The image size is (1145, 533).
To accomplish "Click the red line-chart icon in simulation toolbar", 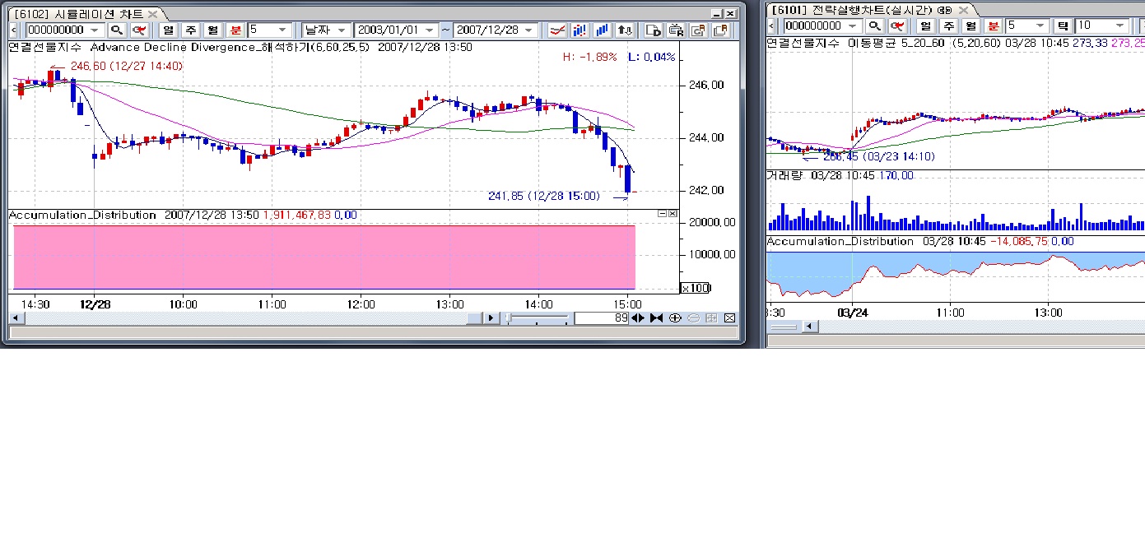I will pyautogui.click(x=557, y=30).
